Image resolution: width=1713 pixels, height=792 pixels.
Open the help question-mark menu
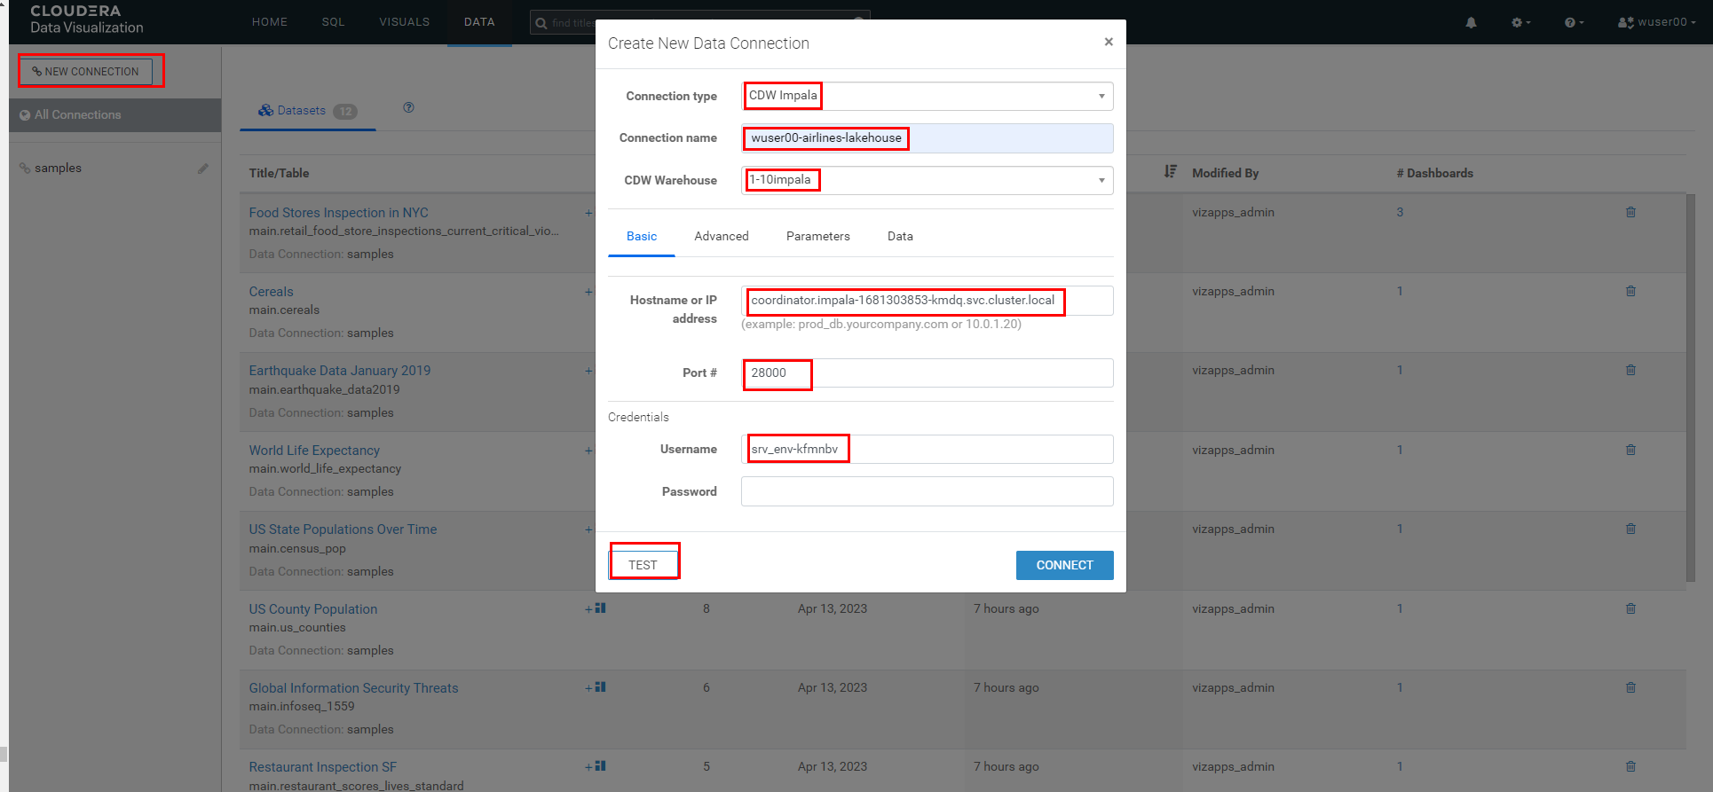click(1574, 22)
